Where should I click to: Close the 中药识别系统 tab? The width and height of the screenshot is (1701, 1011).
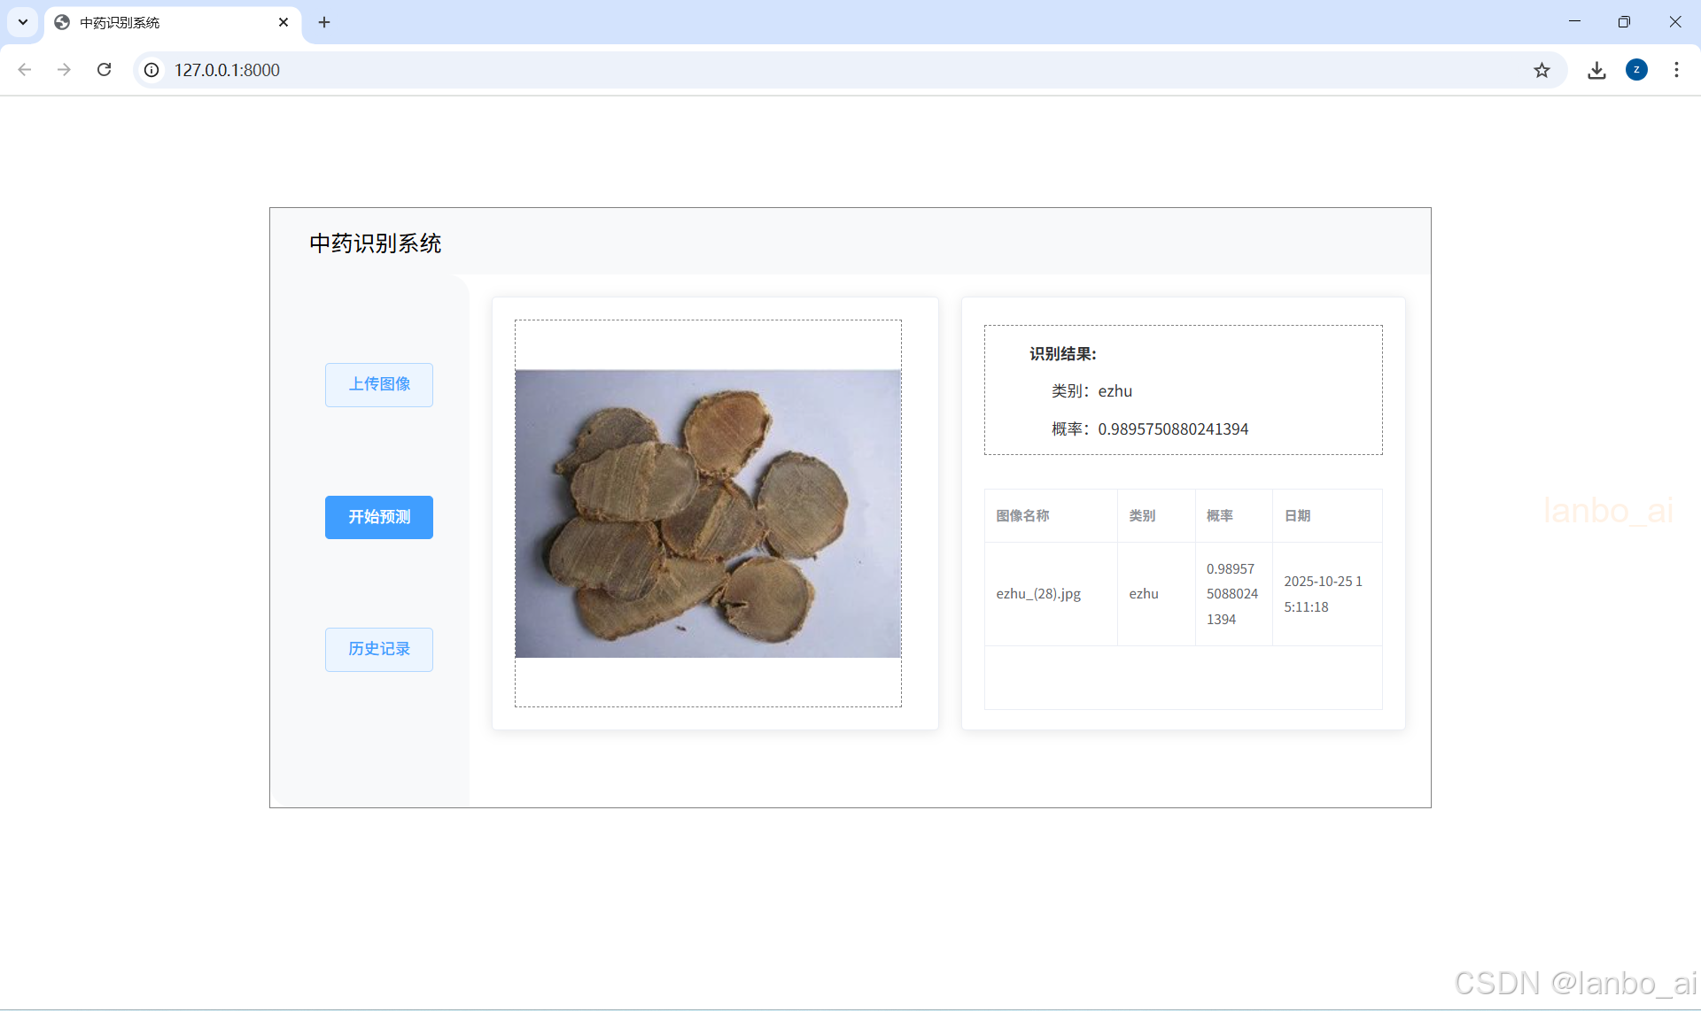click(x=283, y=22)
